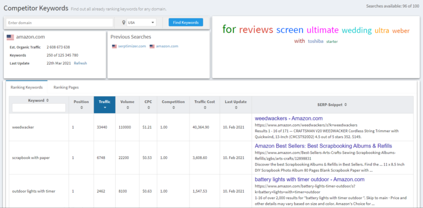Screen dimensions: 423x208
Task: Select the Ranking Keywords tab
Action: (26, 87)
